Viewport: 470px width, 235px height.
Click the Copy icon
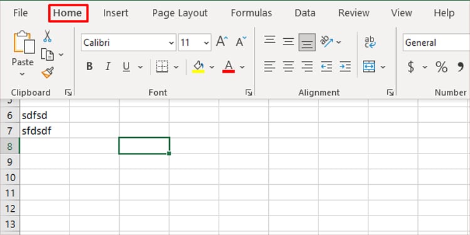pyautogui.click(x=48, y=55)
